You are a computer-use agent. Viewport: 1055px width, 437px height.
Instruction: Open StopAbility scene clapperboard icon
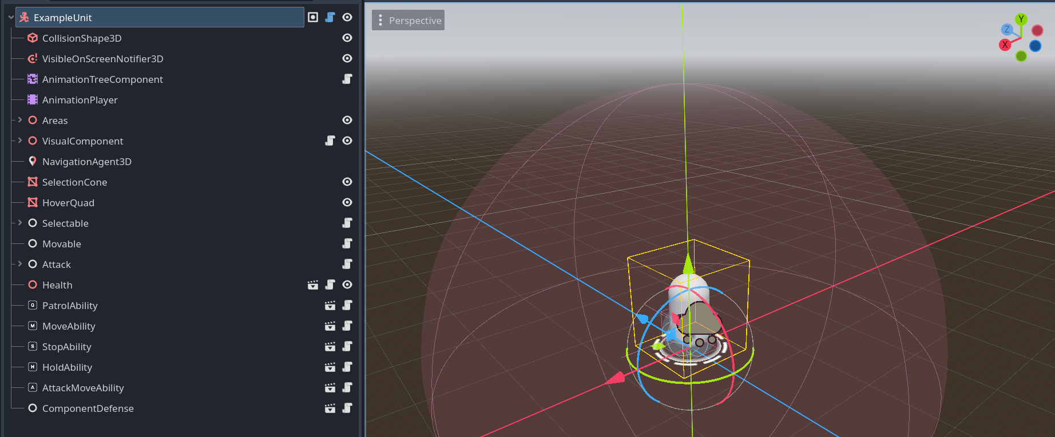[x=330, y=346]
